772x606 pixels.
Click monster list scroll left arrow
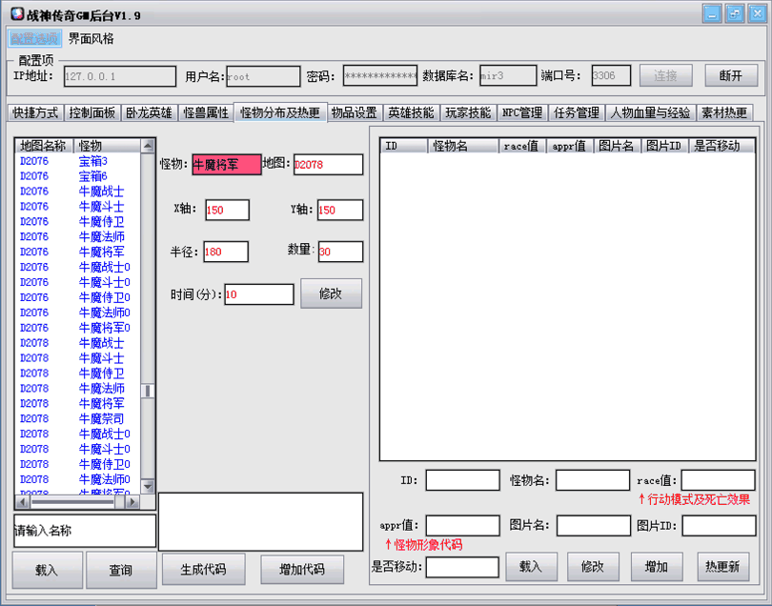23,502
